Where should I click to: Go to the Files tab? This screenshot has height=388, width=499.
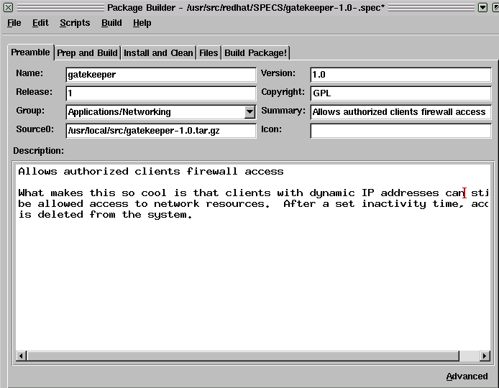click(209, 53)
